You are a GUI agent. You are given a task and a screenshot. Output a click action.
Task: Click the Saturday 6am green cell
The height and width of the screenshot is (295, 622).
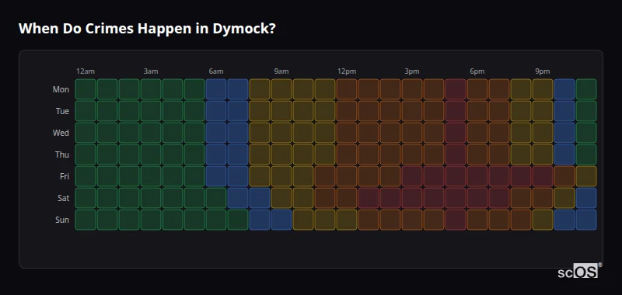(x=216, y=198)
